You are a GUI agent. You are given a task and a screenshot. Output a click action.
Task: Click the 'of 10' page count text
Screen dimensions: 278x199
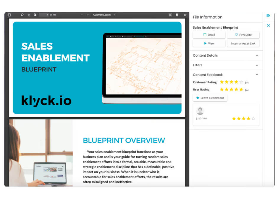coord(53,15)
